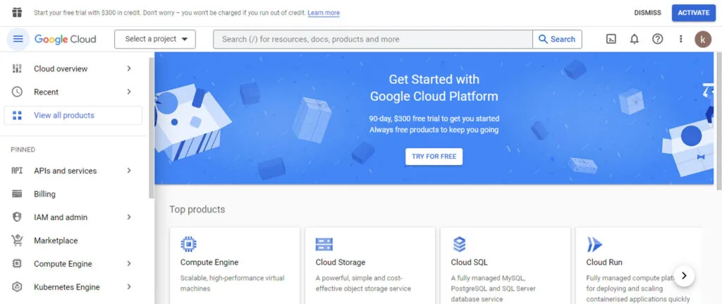Open Kubernetes Engine menu item
The height and width of the screenshot is (304, 722).
pyautogui.click(x=73, y=287)
